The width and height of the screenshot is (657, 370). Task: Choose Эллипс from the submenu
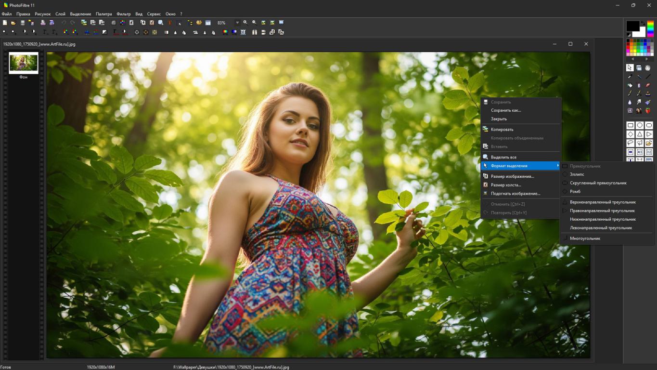[577, 174]
